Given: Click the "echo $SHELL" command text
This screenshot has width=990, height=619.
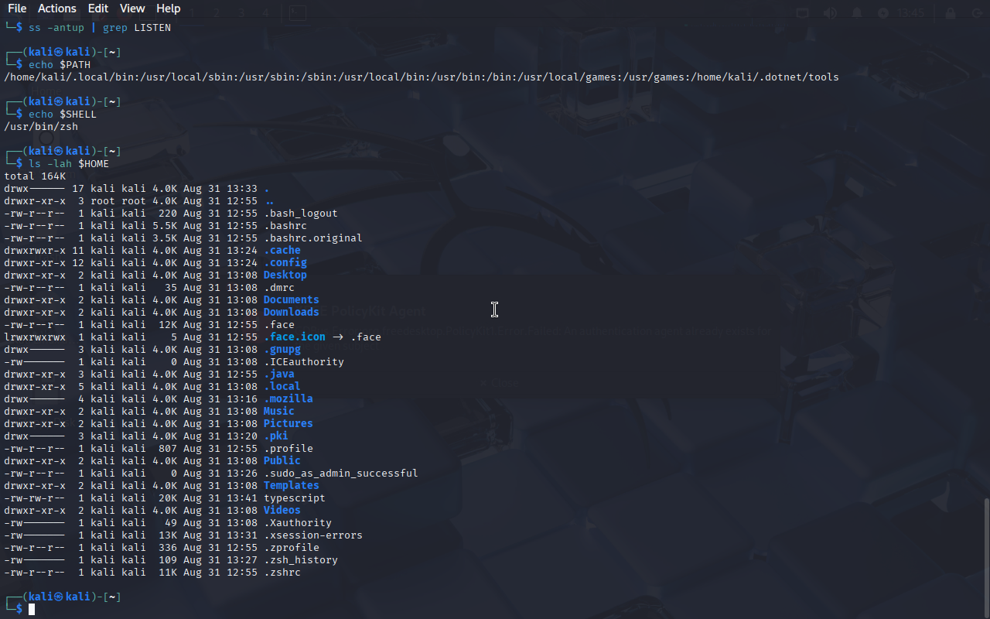Looking at the screenshot, I should pyautogui.click(x=63, y=115).
